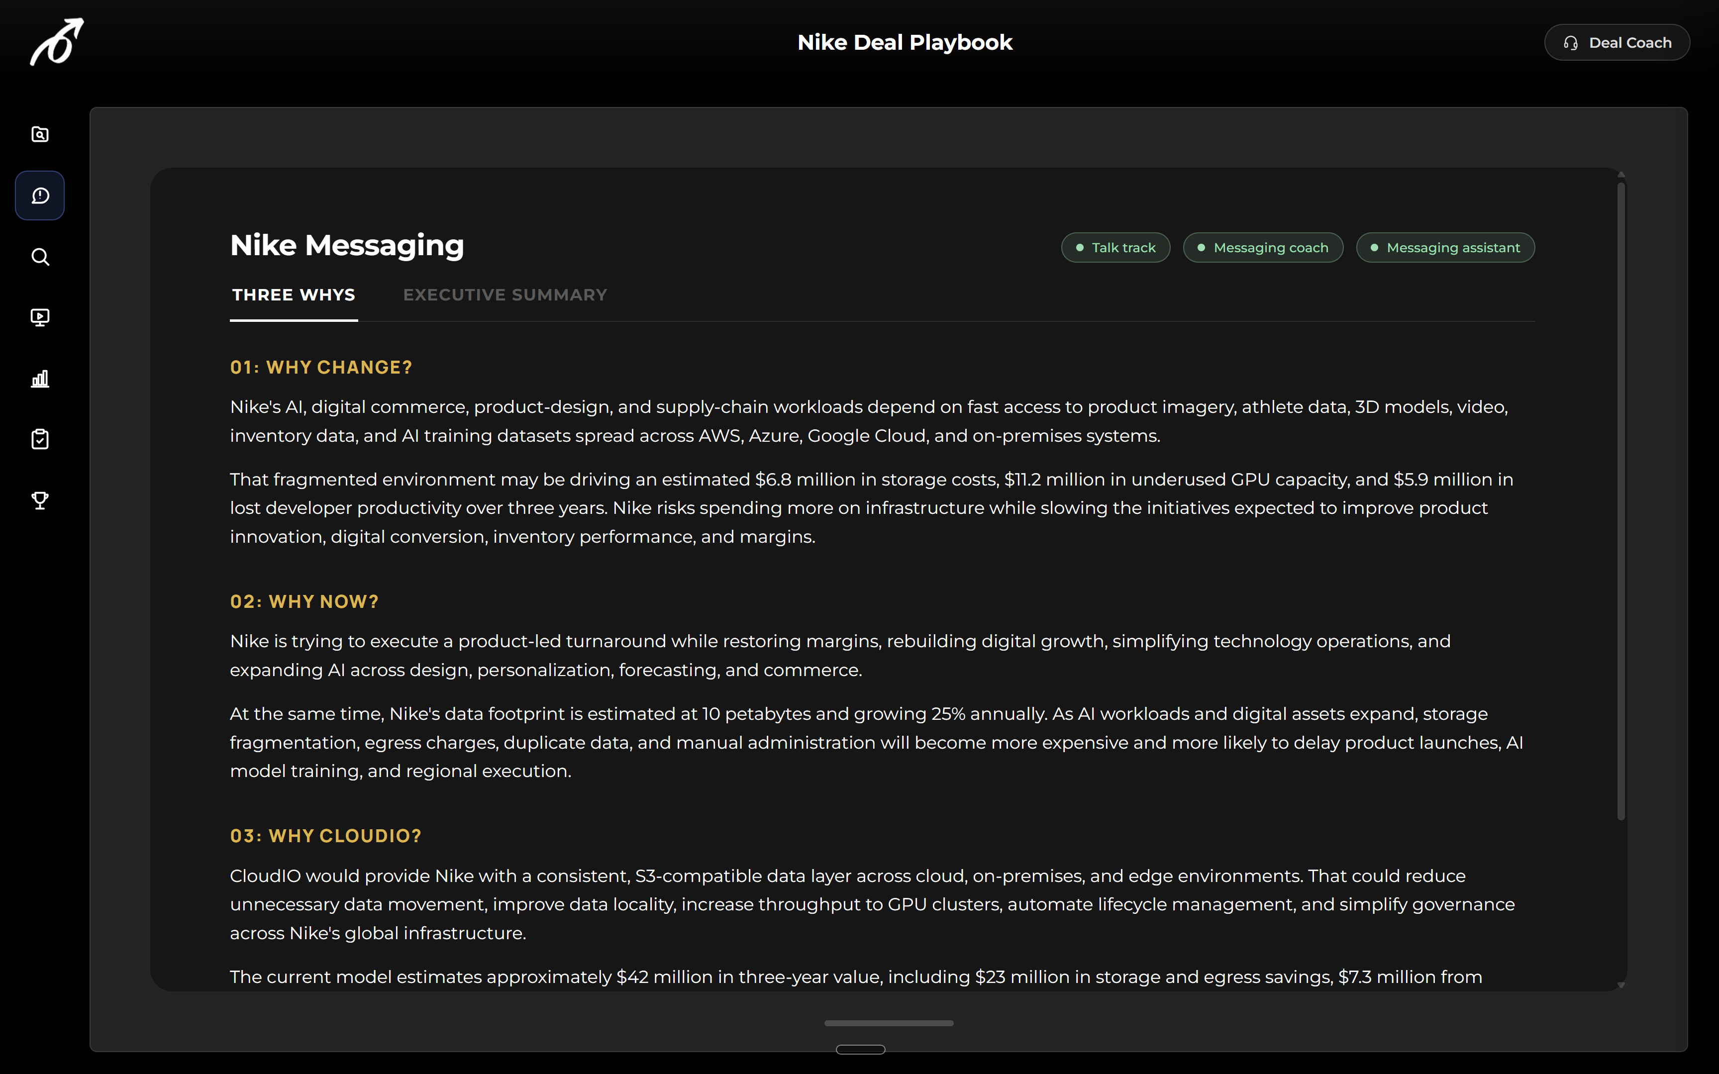
Task: Switch to the Executive Summary tab
Action: click(x=505, y=295)
